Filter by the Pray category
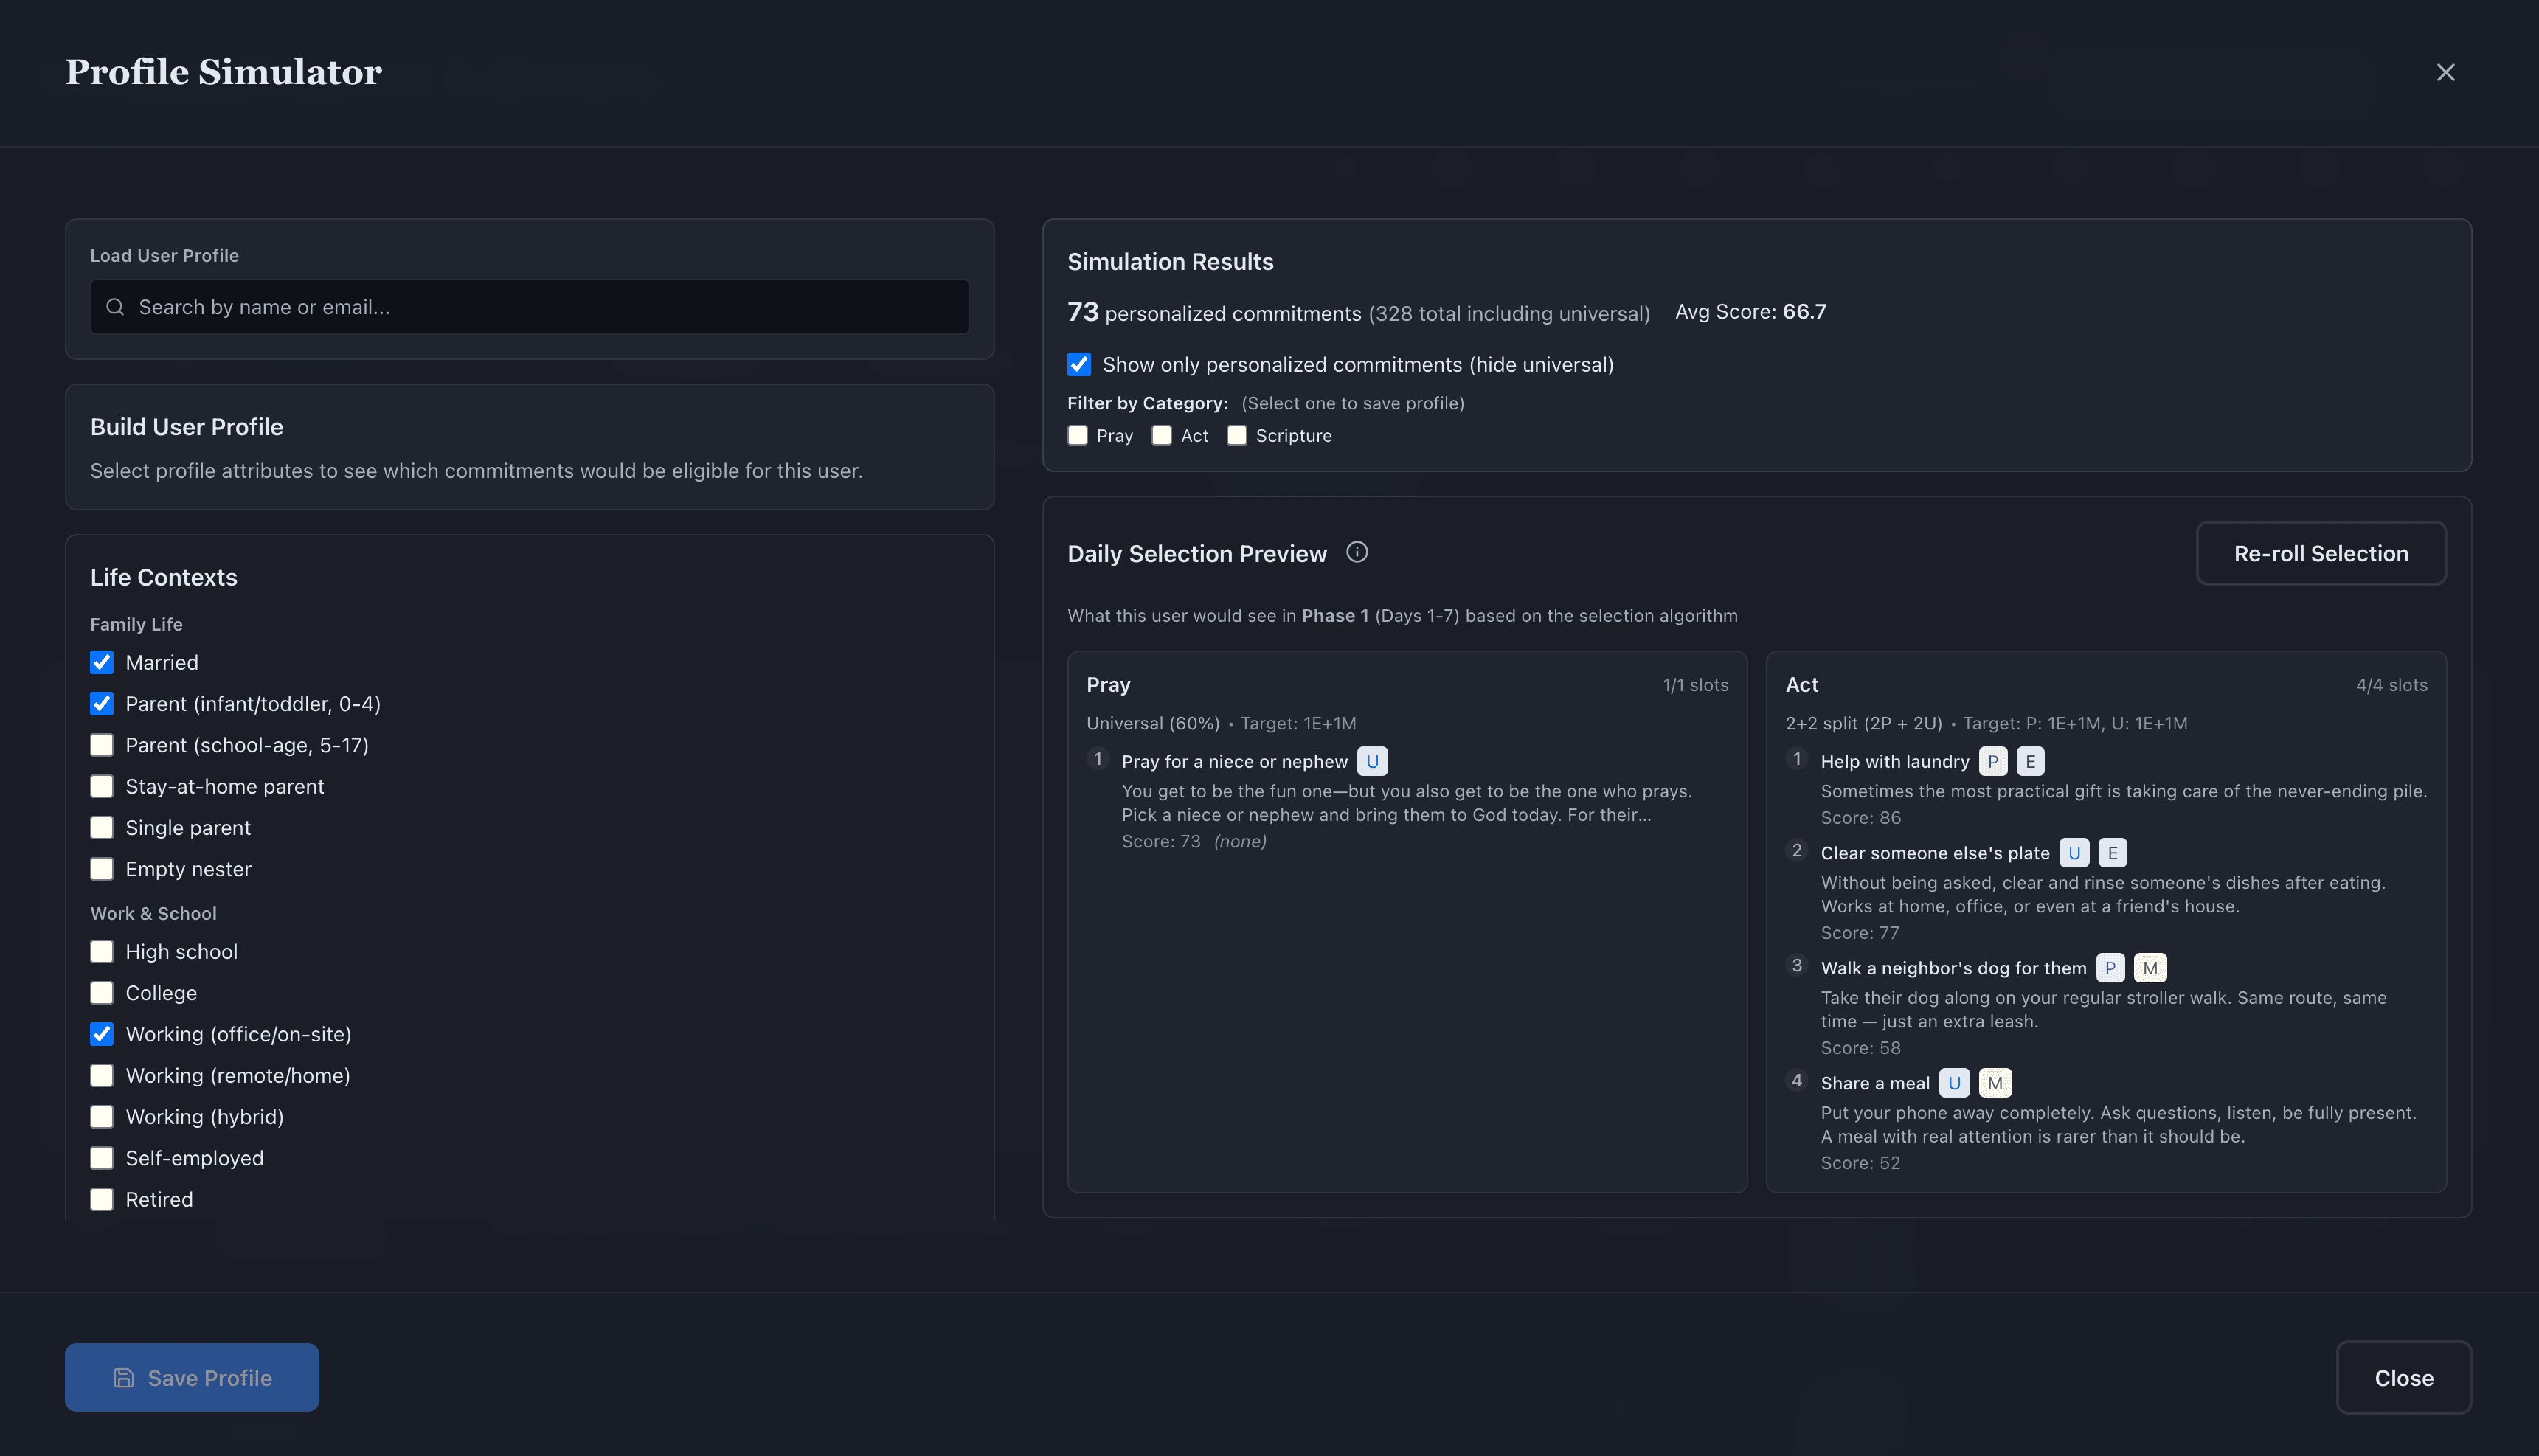Image resolution: width=2539 pixels, height=1456 pixels. coord(1077,435)
